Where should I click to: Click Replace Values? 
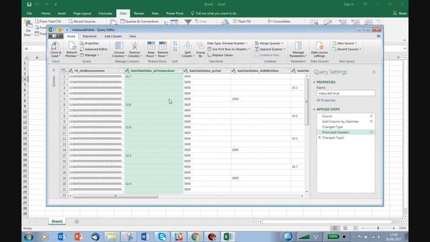220,55
